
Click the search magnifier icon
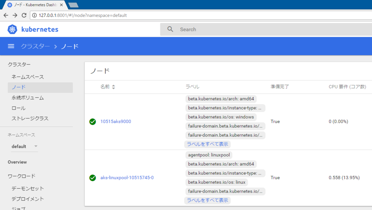pos(170,29)
